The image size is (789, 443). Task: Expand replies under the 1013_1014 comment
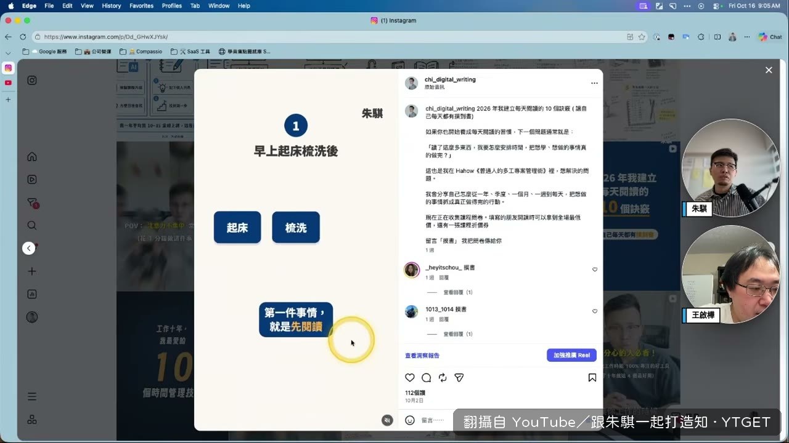[457, 334]
